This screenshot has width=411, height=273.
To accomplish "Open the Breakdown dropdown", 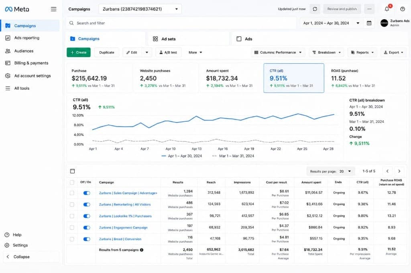I will coord(326,52).
